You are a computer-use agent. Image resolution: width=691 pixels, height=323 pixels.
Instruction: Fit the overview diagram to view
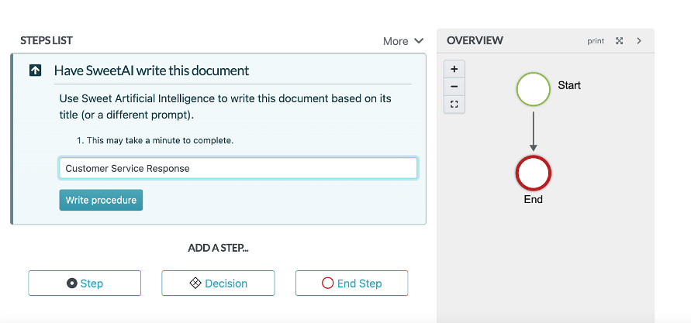coord(454,104)
